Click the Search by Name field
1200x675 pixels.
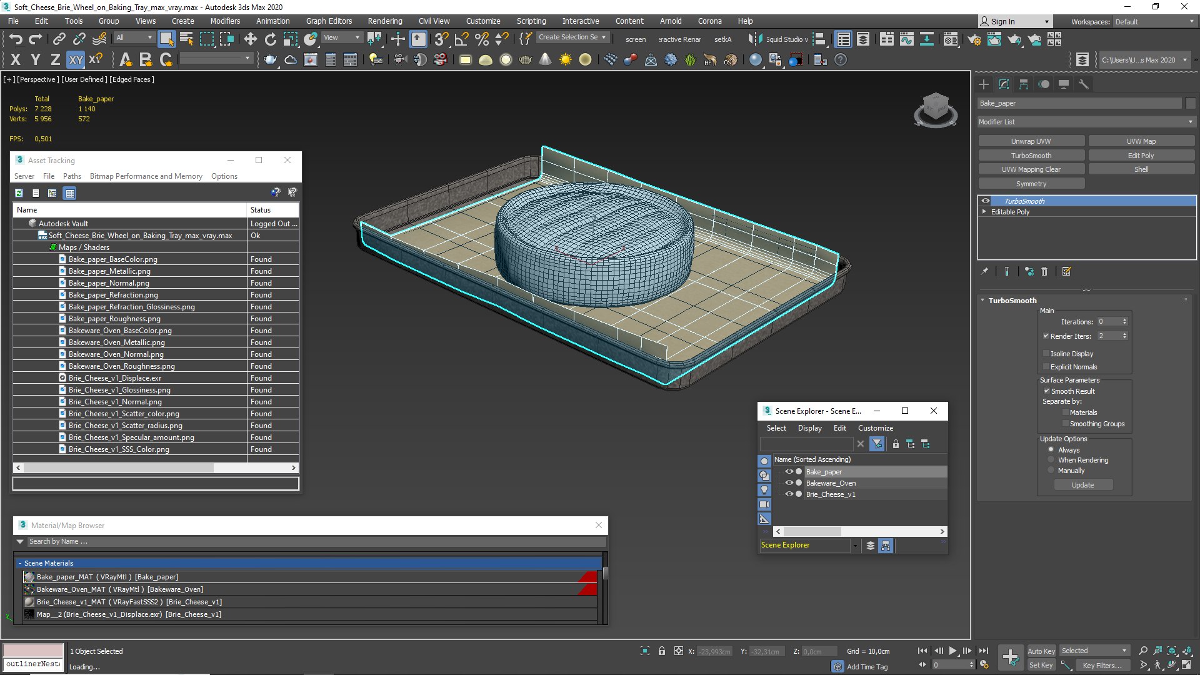tap(316, 542)
